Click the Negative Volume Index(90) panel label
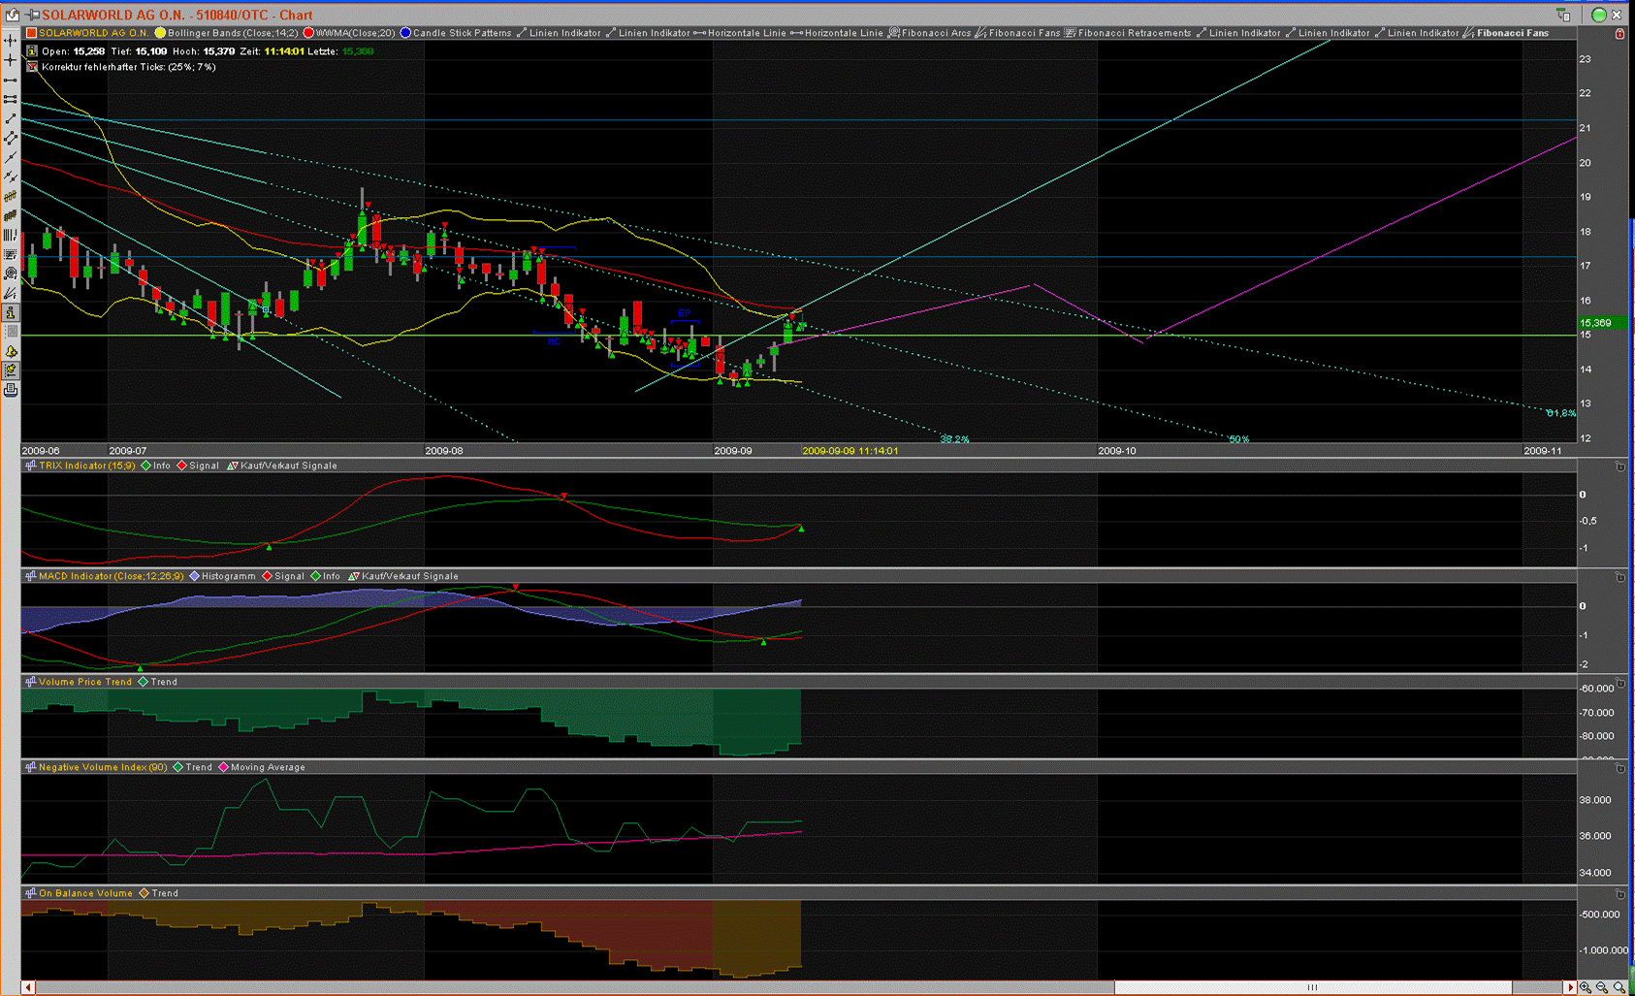This screenshot has height=996, width=1635. tap(103, 767)
